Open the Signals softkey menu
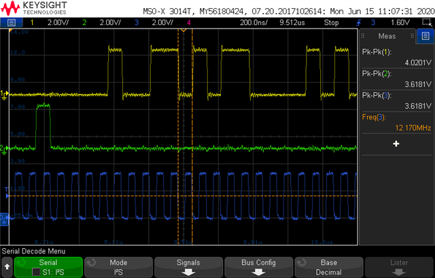This screenshot has width=435, height=278. pos(188,267)
